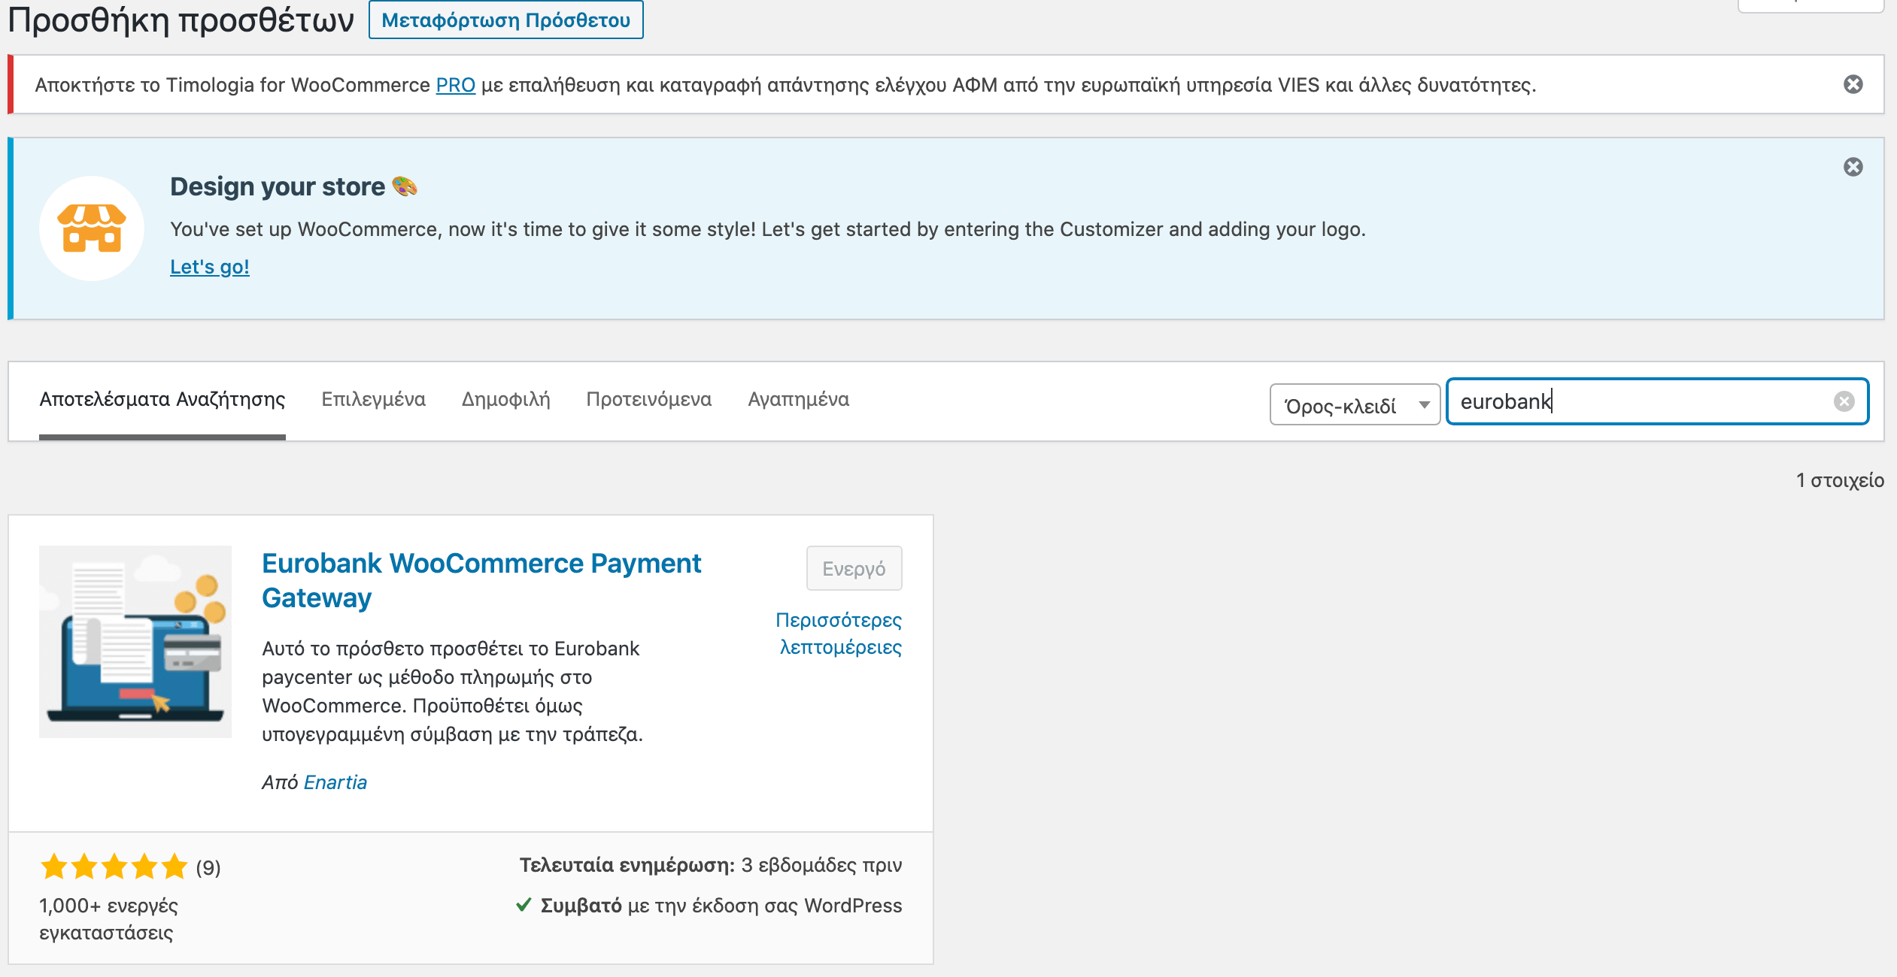The height and width of the screenshot is (977, 1897).
Task: Follow the Let's go! link
Action: [210, 267]
